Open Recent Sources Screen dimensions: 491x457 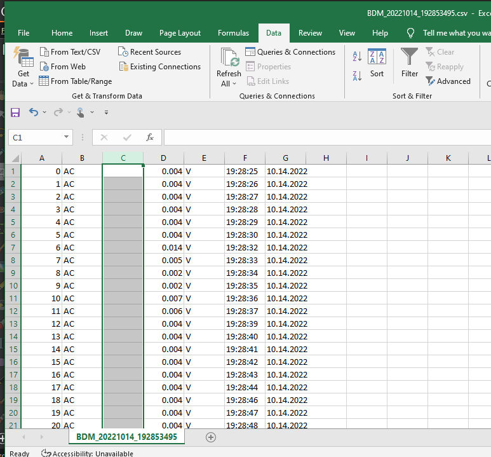pos(150,52)
